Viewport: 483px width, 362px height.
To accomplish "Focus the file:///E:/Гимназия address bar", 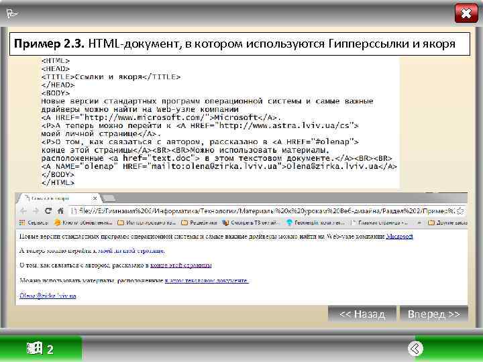I will [x=264, y=211].
